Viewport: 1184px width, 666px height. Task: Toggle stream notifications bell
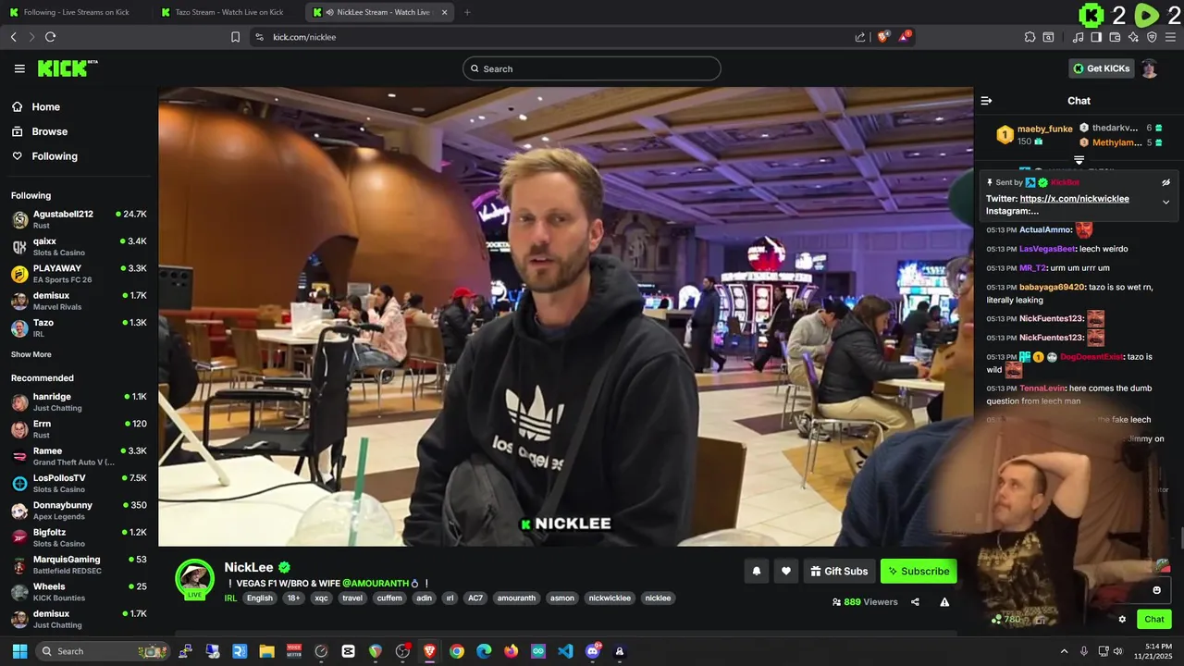(x=756, y=571)
